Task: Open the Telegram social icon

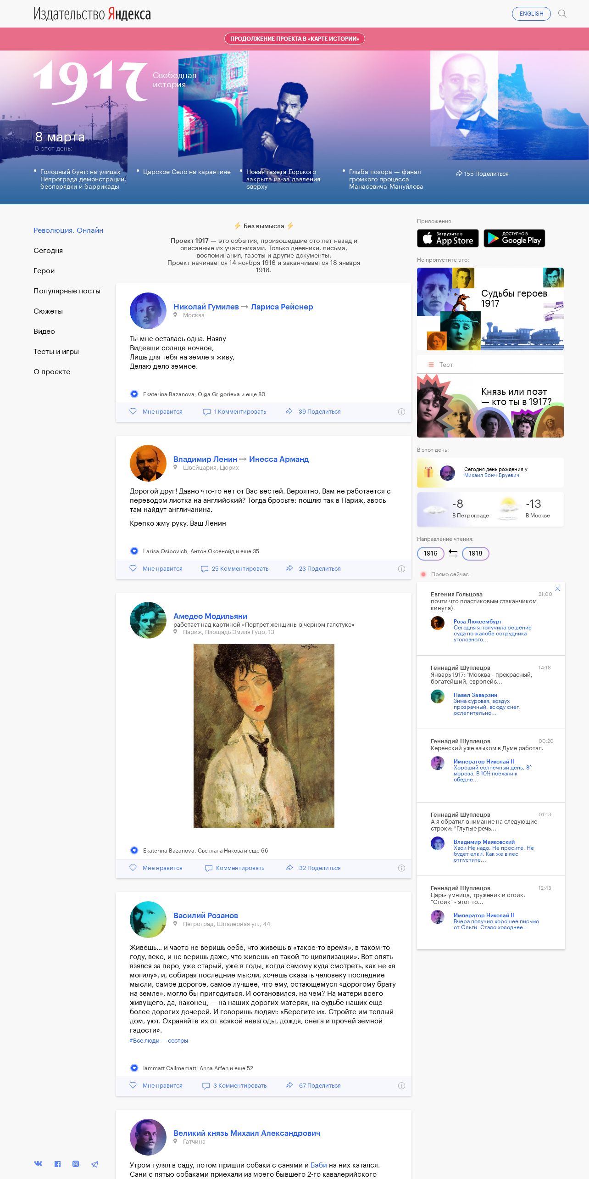Action: click(94, 1164)
